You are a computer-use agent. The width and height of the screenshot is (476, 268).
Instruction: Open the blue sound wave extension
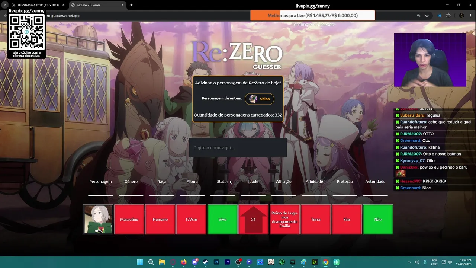point(439,16)
